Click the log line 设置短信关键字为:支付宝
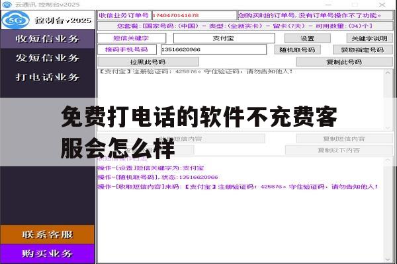 (151, 168)
